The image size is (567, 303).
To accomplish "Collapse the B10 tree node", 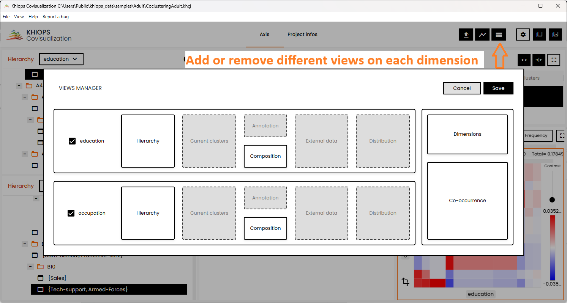I will [30, 267].
